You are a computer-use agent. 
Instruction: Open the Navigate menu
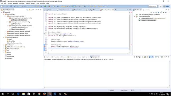pyautogui.click(x=22, y=3)
